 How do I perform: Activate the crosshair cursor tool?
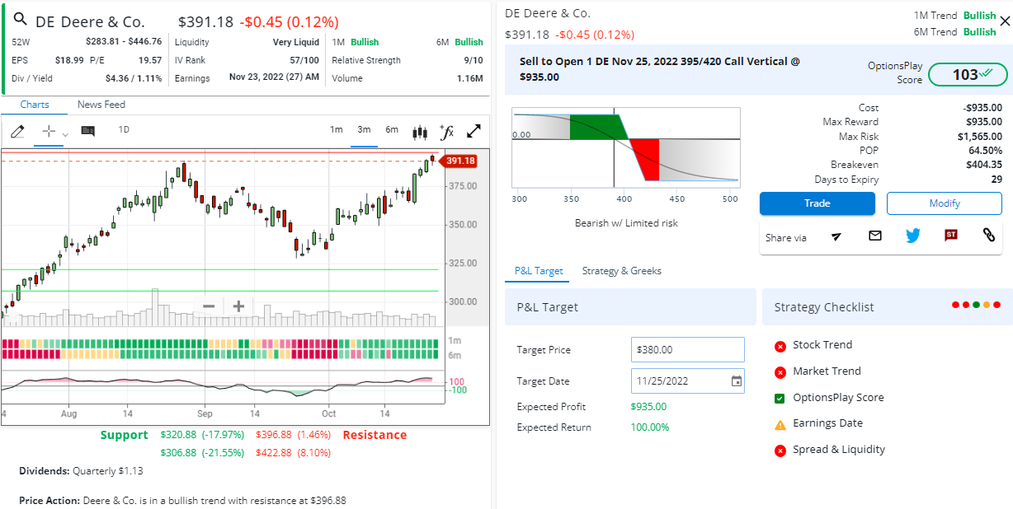pos(49,131)
